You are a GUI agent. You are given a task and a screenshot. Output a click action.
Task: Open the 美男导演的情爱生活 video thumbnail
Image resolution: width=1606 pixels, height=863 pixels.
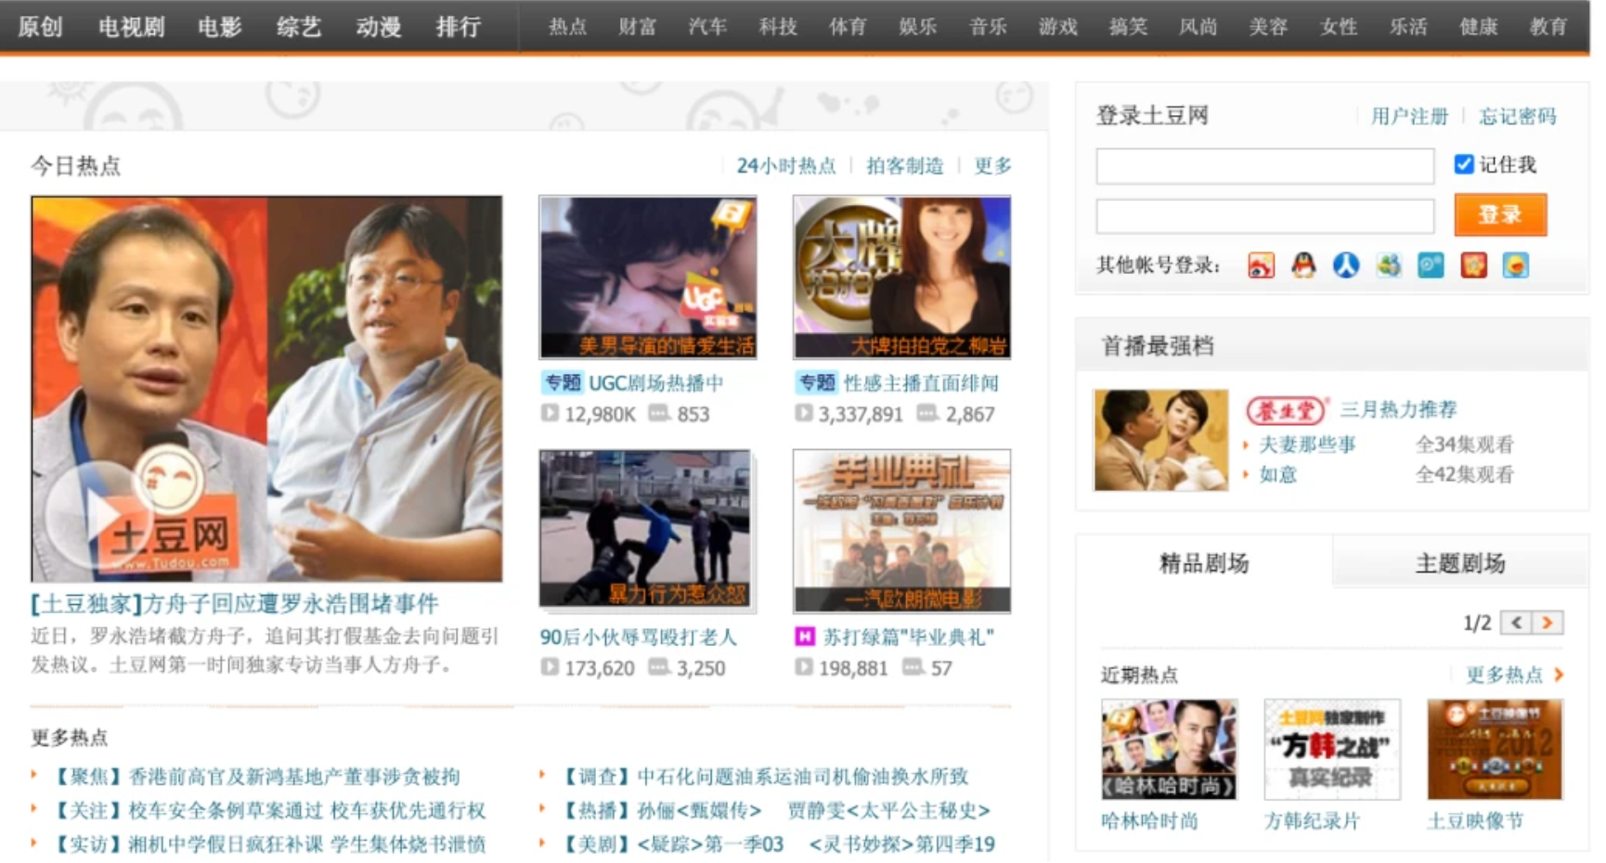(648, 277)
